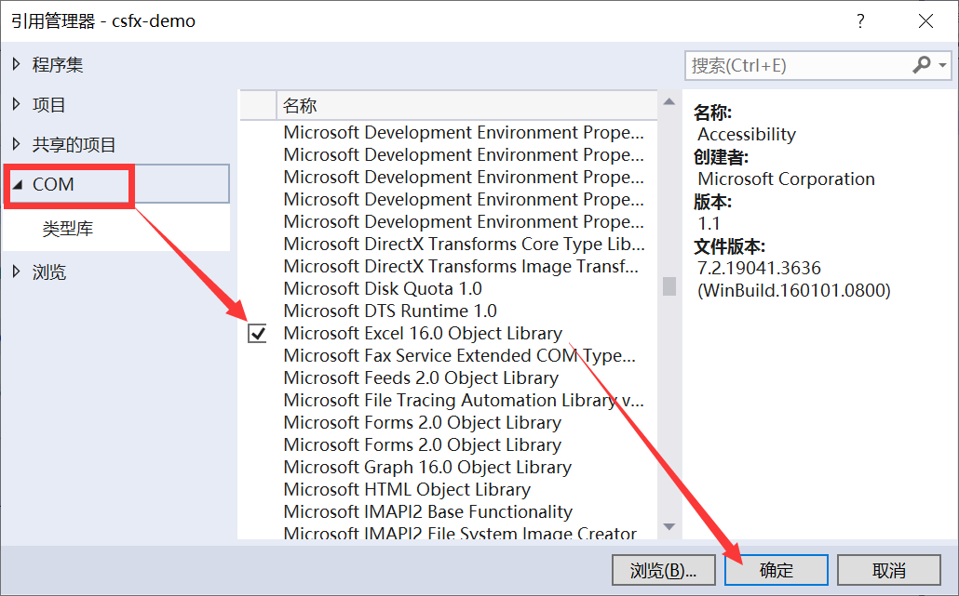Image resolution: width=959 pixels, height=596 pixels.
Task: Click Microsoft Corporation in details pane
Action: click(x=786, y=179)
